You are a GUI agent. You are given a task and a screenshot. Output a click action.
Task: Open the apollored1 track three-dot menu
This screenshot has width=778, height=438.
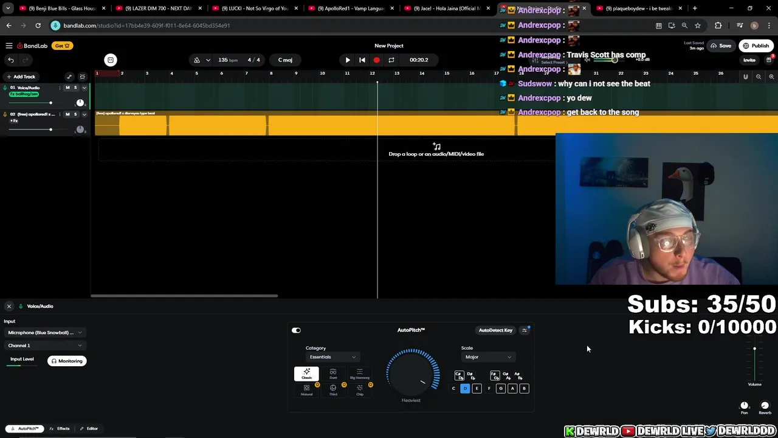coord(60,114)
